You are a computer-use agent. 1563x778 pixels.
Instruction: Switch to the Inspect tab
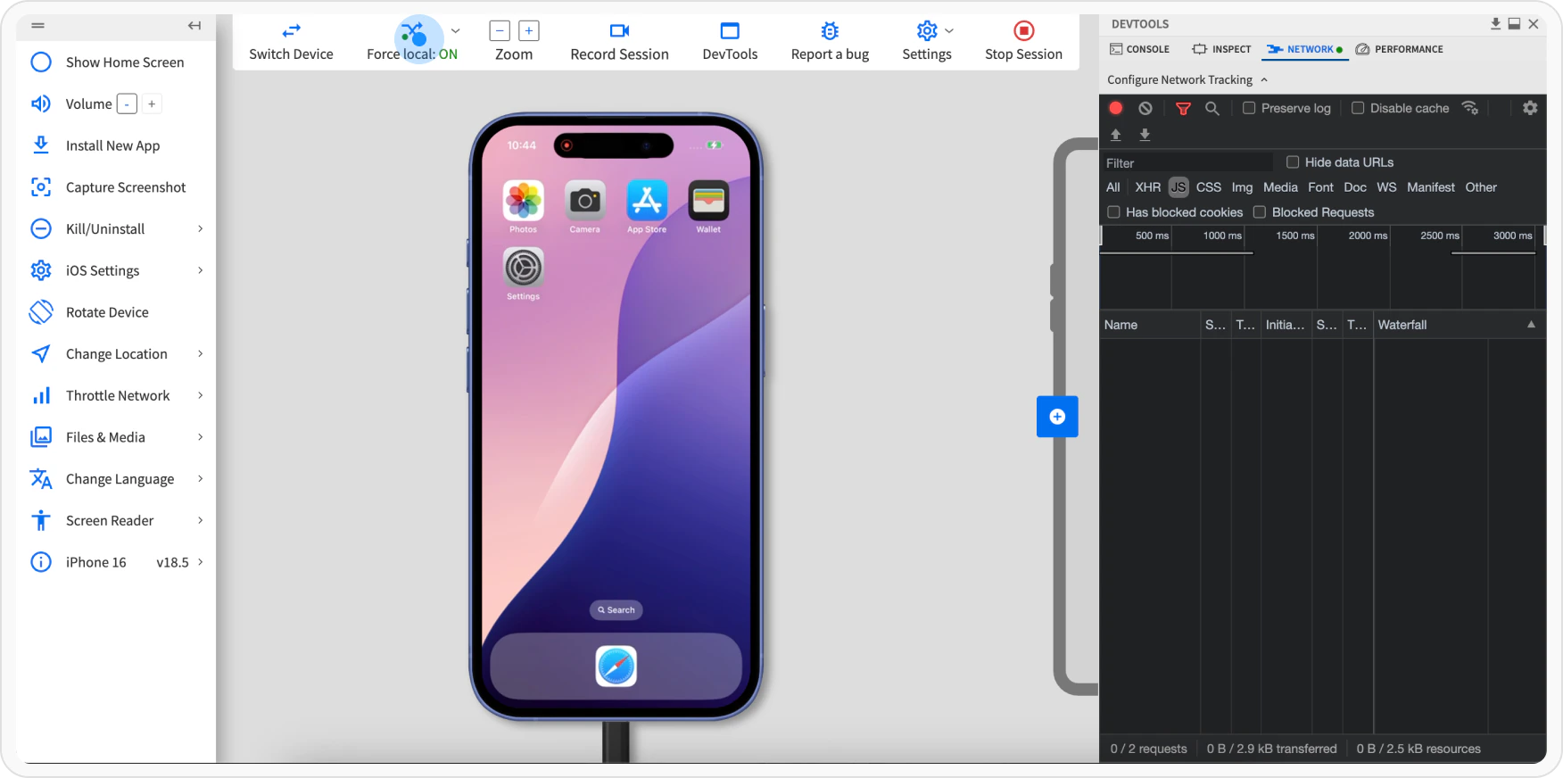coord(1222,49)
